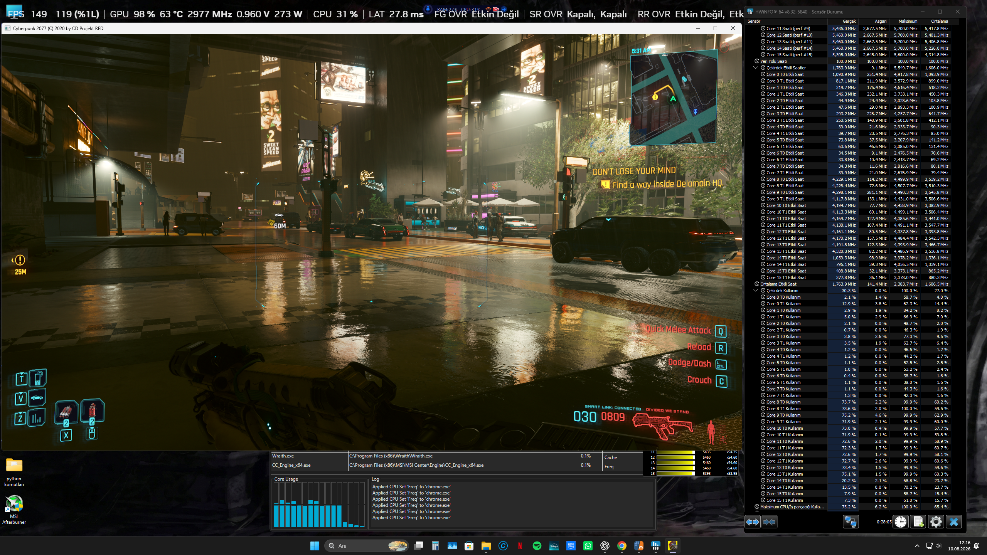This screenshot has height=555, width=987.
Task: Select the Core 15 T1 Kullanım row
Action: pyautogui.click(x=847, y=500)
